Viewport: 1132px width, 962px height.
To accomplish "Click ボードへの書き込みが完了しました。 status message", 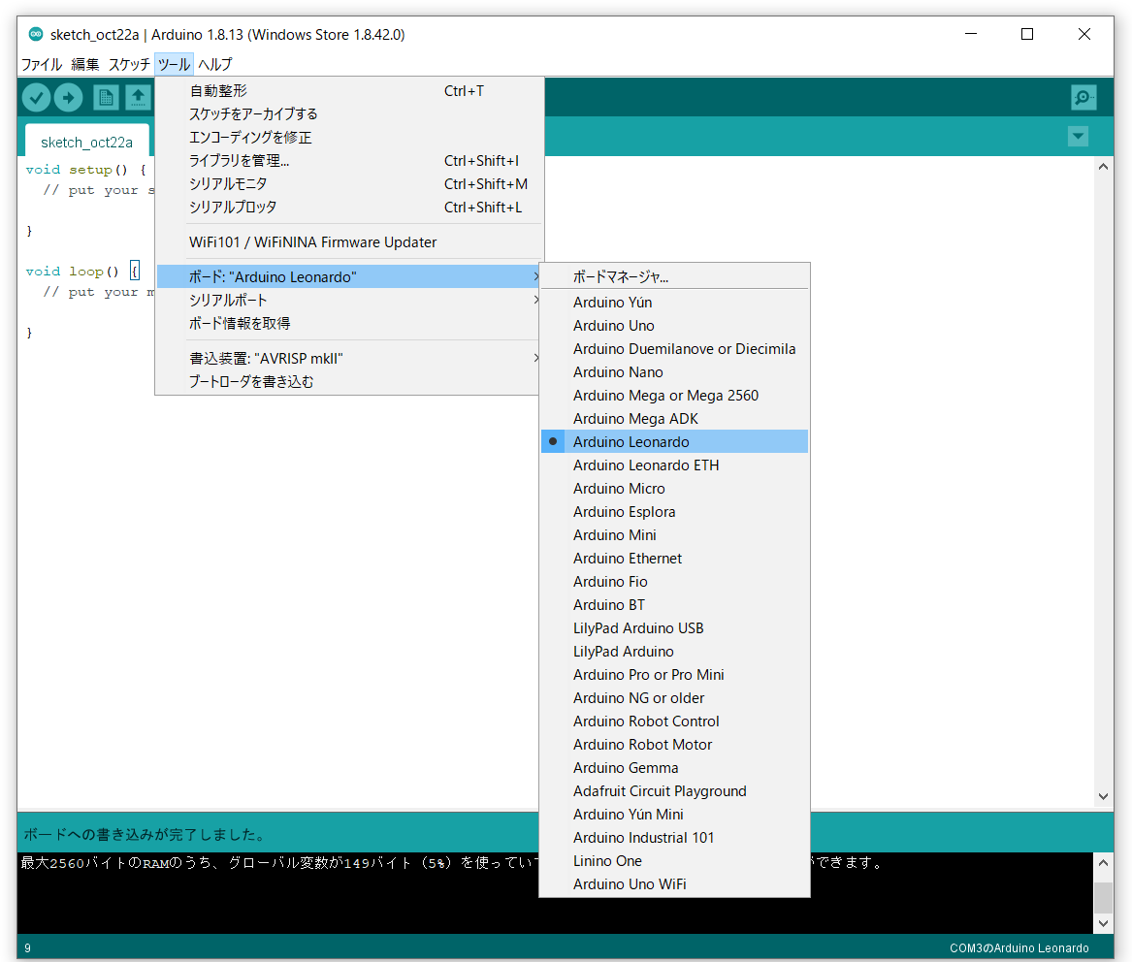I will click(146, 834).
